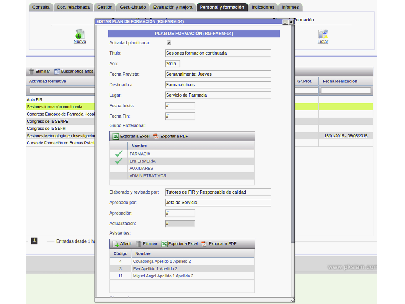The image size is (405, 304).
Task: Select the AUXILIARES professional group row
Action: (182, 168)
